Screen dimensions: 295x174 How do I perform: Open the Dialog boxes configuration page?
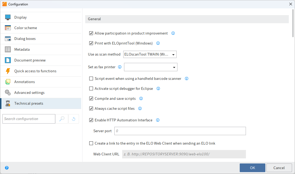coord(7,39)
